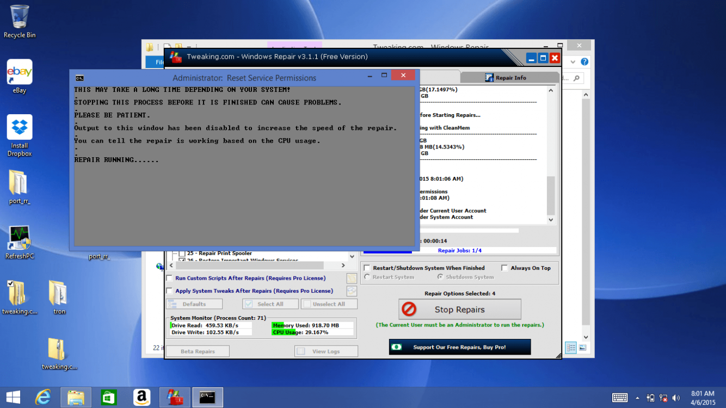
Task: Select the tron folder on desktop
Action: coord(59,298)
